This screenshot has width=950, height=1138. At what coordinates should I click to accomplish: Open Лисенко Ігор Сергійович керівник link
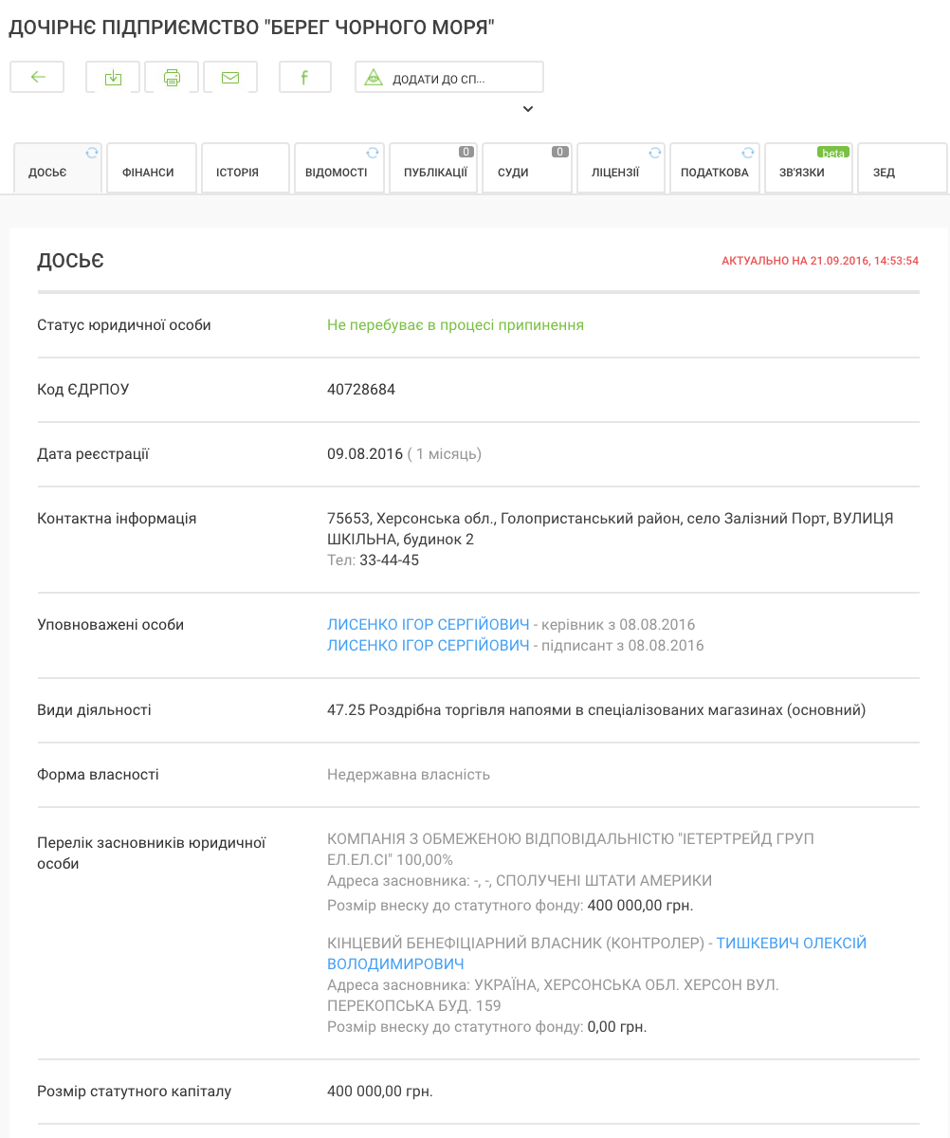tap(428, 625)
